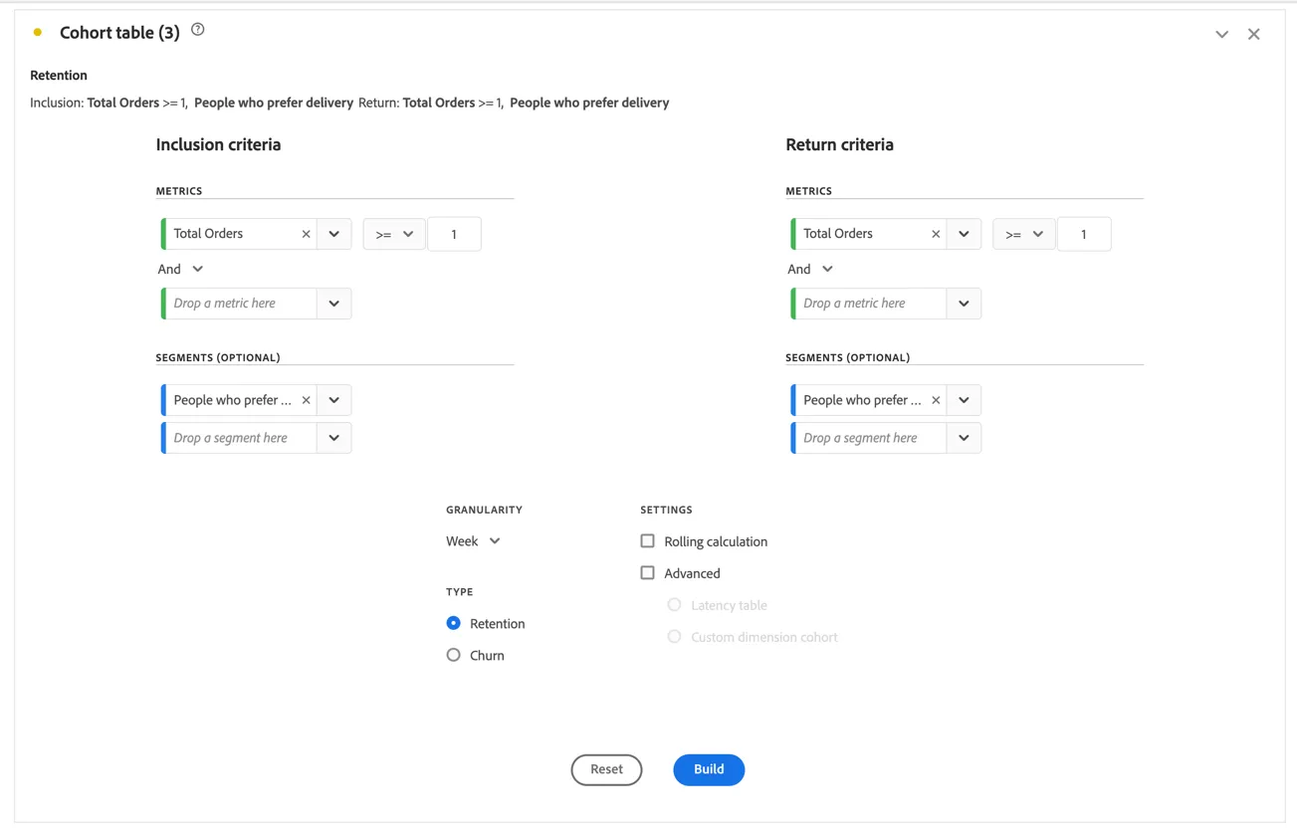Open the Inclusion Total Orders metric dropdown

click(334, 234)
